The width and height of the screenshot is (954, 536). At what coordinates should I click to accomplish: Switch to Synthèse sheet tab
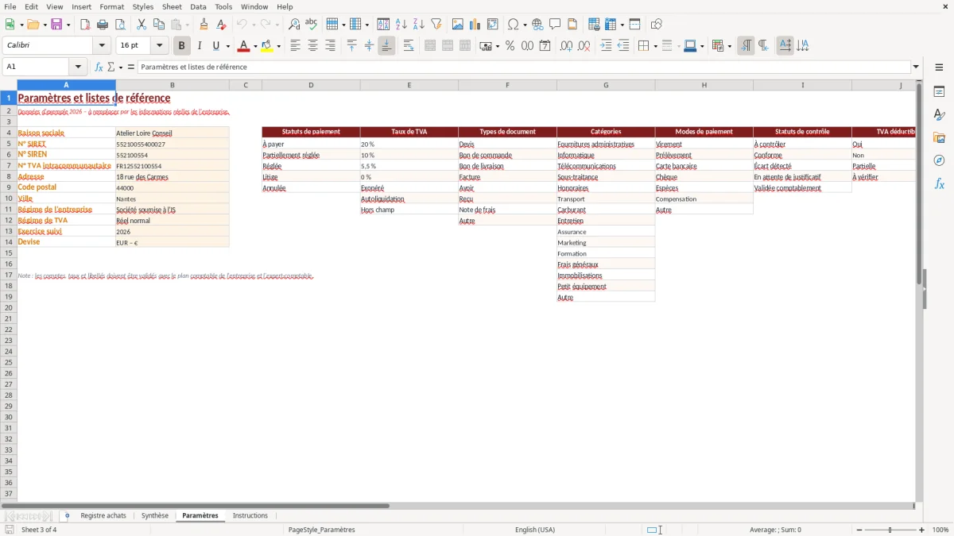click(155, 516)
